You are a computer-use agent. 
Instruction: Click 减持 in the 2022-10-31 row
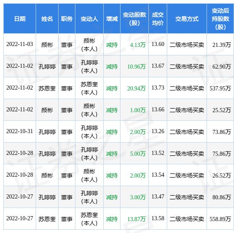(112, 132)
